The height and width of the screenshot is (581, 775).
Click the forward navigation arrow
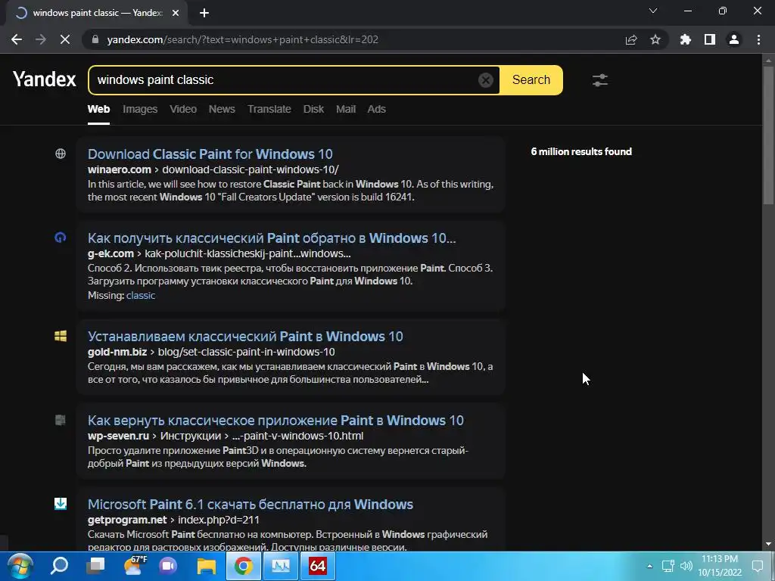41,39
